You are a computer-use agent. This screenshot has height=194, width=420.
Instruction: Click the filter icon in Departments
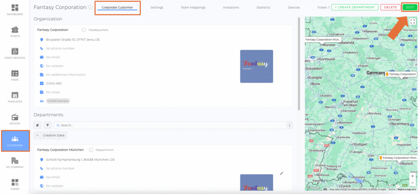(x=47, y=125)
